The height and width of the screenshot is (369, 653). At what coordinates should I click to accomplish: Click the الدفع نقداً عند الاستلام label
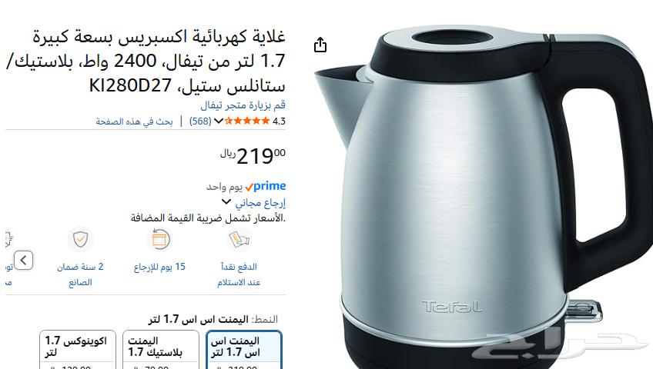click(239, 274)
